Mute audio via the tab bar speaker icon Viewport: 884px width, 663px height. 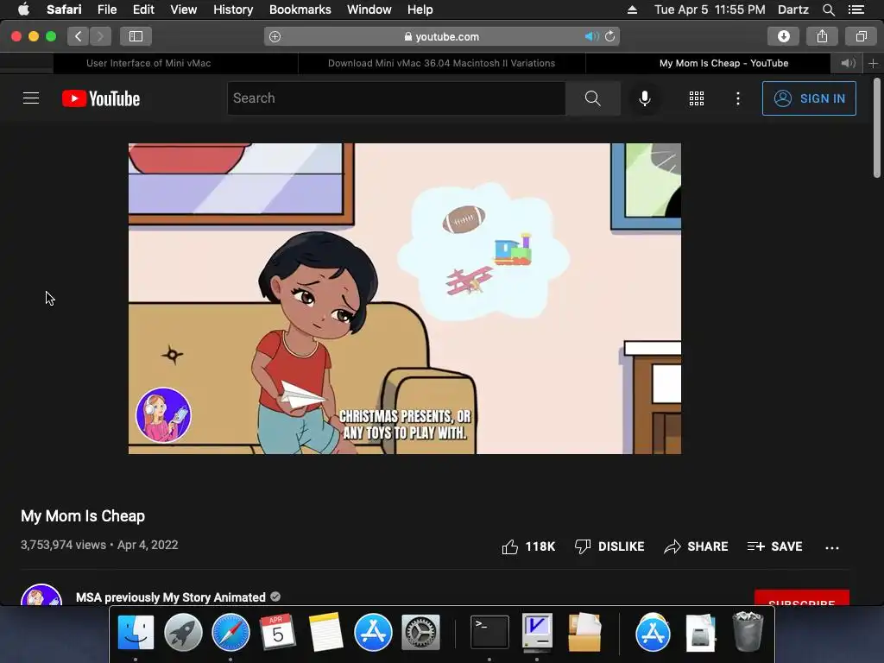[x=848, y=63]
